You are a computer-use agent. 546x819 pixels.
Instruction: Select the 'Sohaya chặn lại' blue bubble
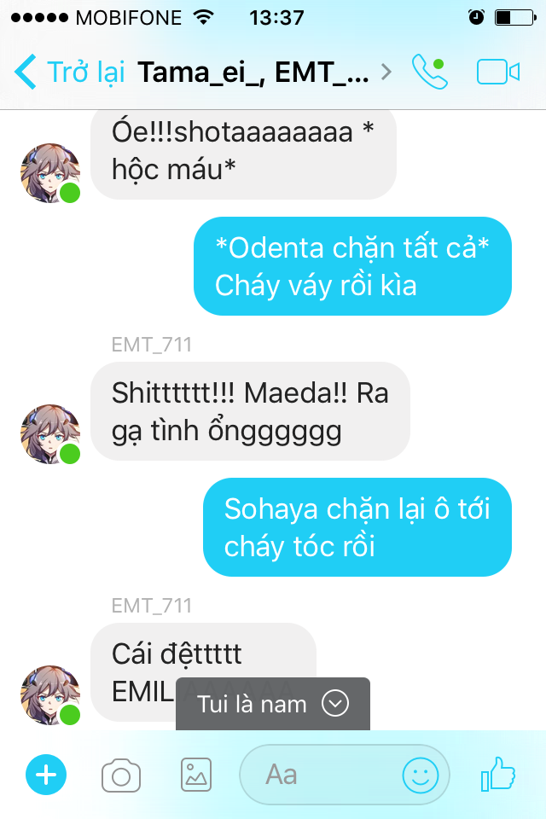[357, 527]
